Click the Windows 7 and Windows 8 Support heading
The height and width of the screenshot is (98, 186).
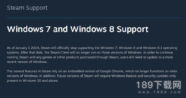point(78,29)
